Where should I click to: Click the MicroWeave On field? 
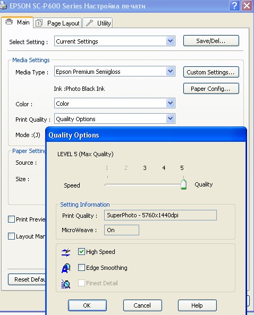(122, 230)
